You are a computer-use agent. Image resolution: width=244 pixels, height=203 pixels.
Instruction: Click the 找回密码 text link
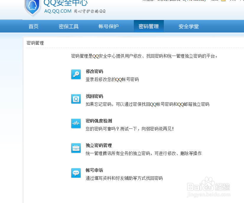94,96
